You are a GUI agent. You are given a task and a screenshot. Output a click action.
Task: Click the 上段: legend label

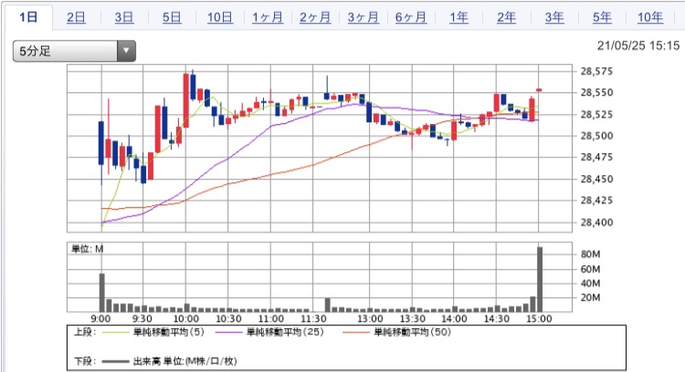click(x=84, y=332)
